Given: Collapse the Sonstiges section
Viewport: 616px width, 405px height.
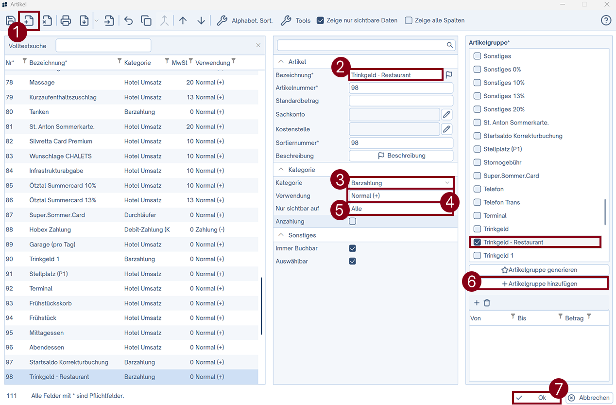Looking at the screenshot, I should (281, 235).
